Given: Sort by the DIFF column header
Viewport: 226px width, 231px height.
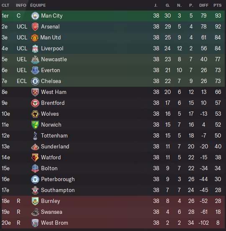Looking at the screenshot, I should click(x=204, y=5).
